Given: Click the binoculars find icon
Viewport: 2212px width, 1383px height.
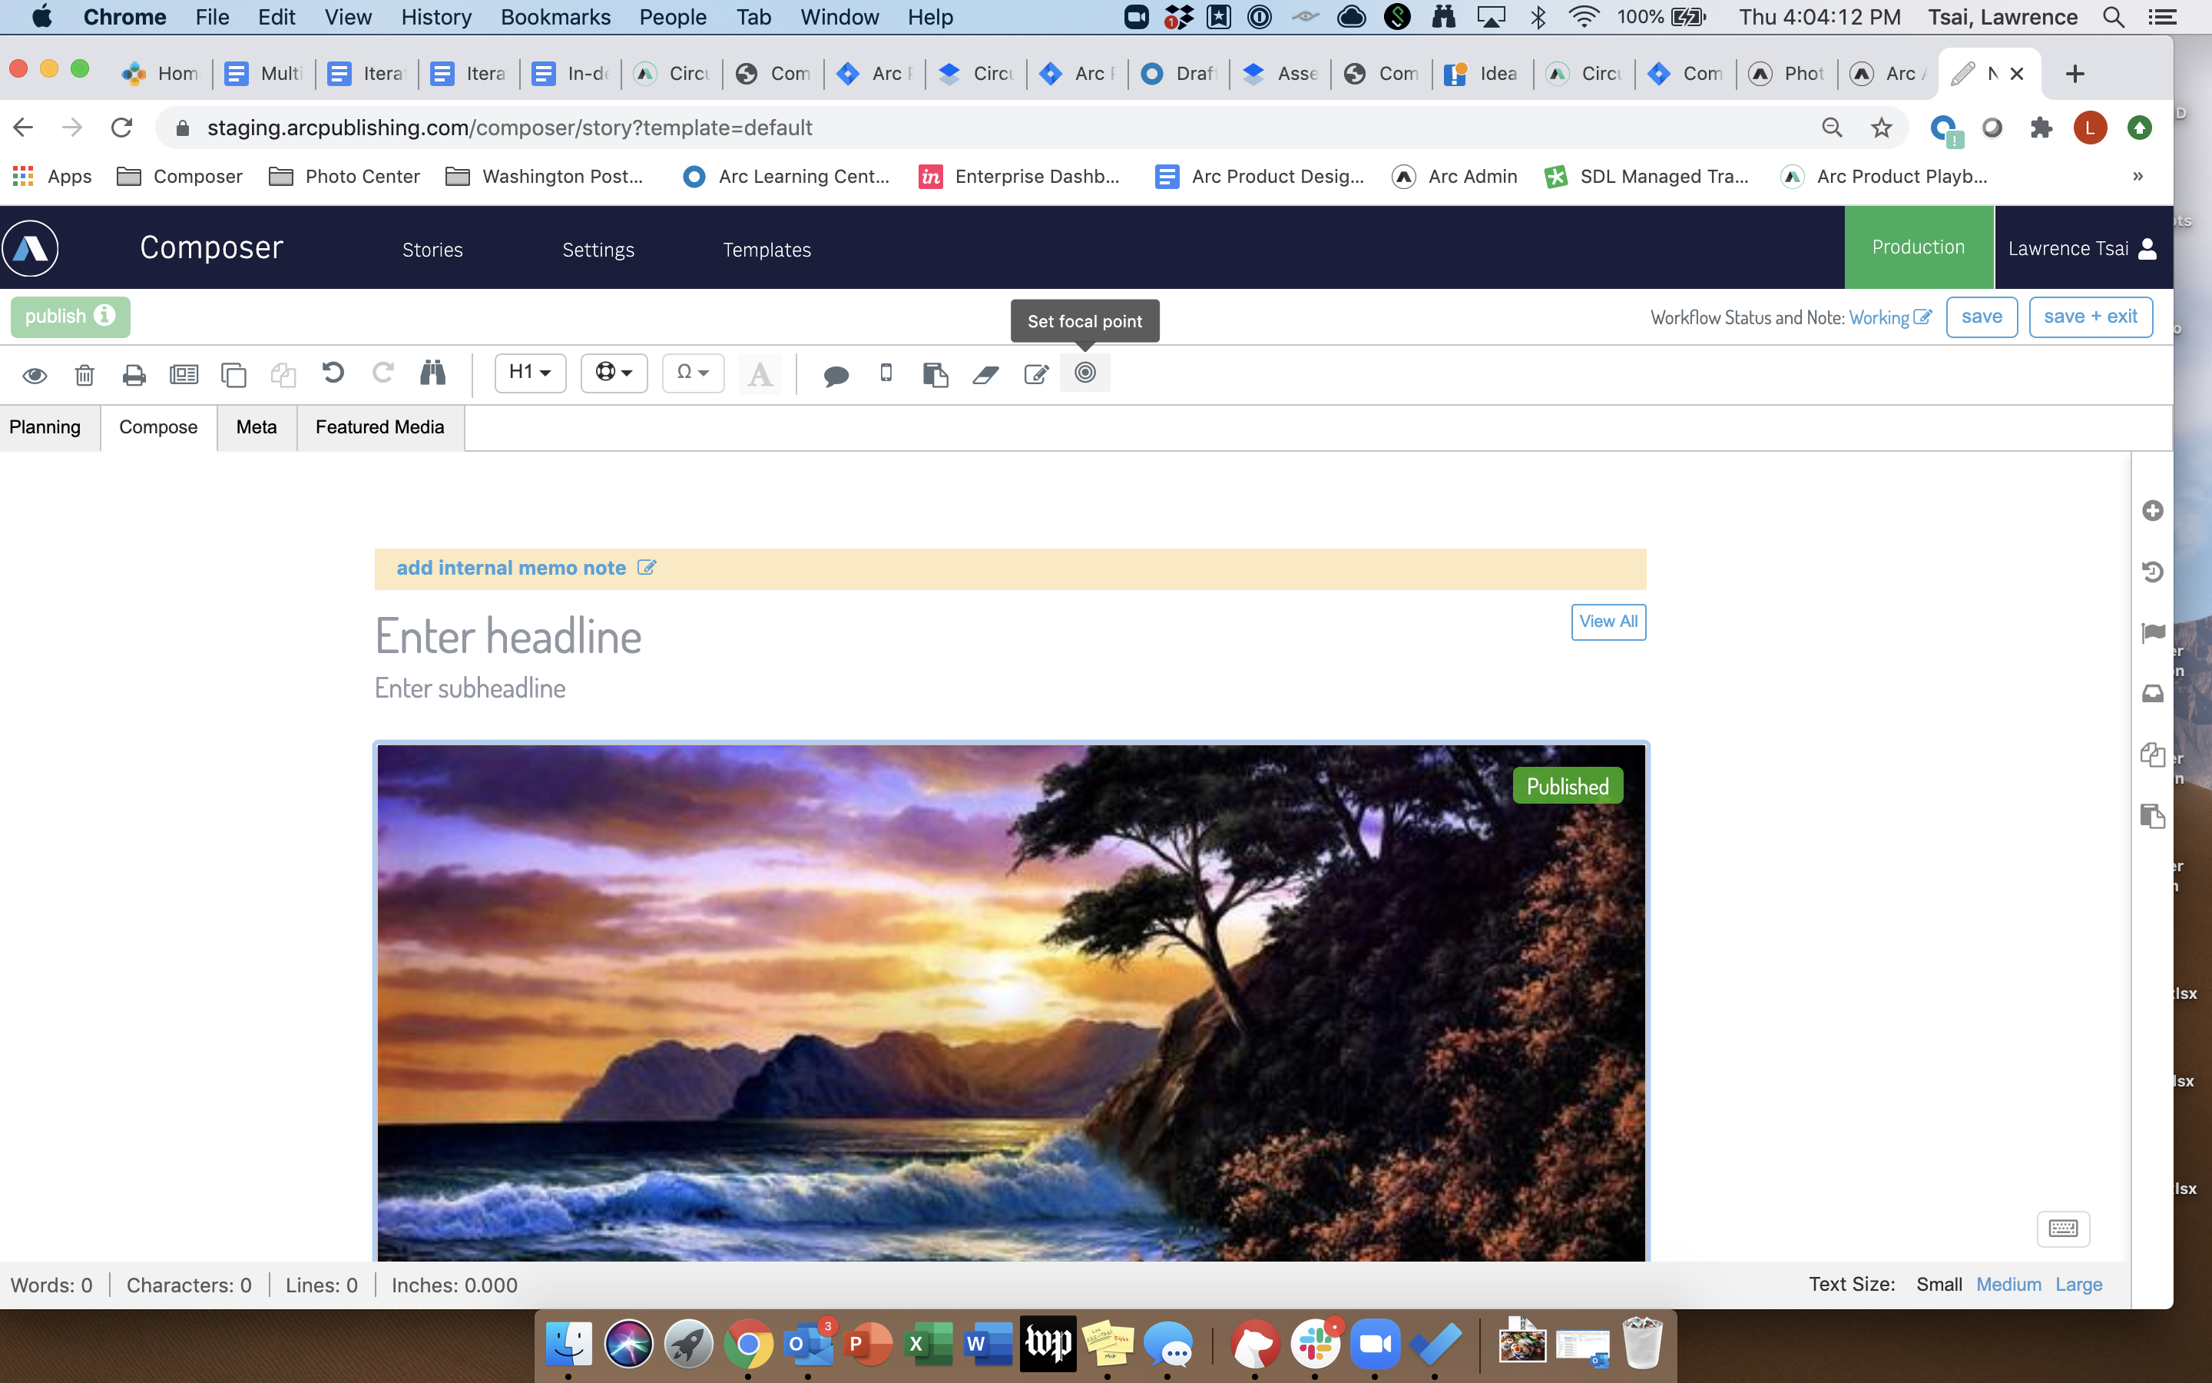Looking at the screenshot, I should click(x=432, y=373).
